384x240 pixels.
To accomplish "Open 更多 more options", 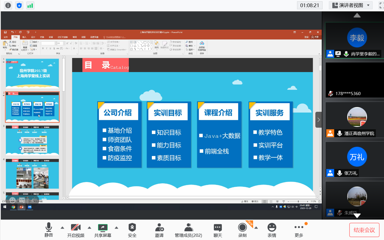I will coord(299,230).
